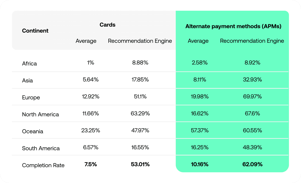Select the Completion Rate row label
This screenshot has width=301, height=183.
pos(43,166)
